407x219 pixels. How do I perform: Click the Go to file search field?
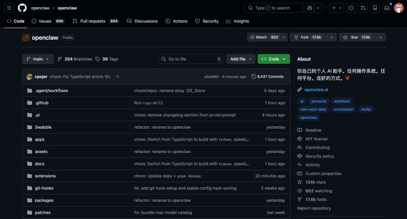(191, 59)
